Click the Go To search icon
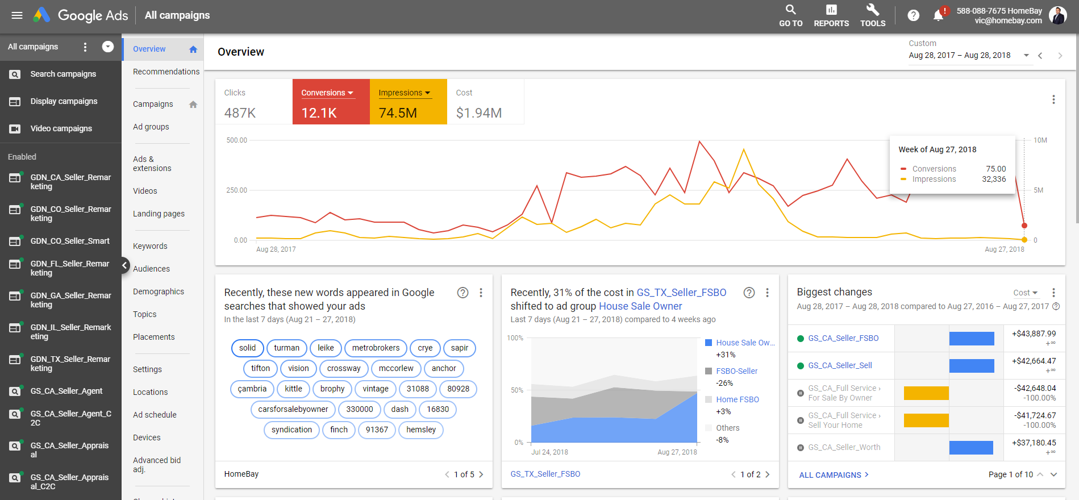The height and width of the screenshot is (500, 1079). coord(790,10)
